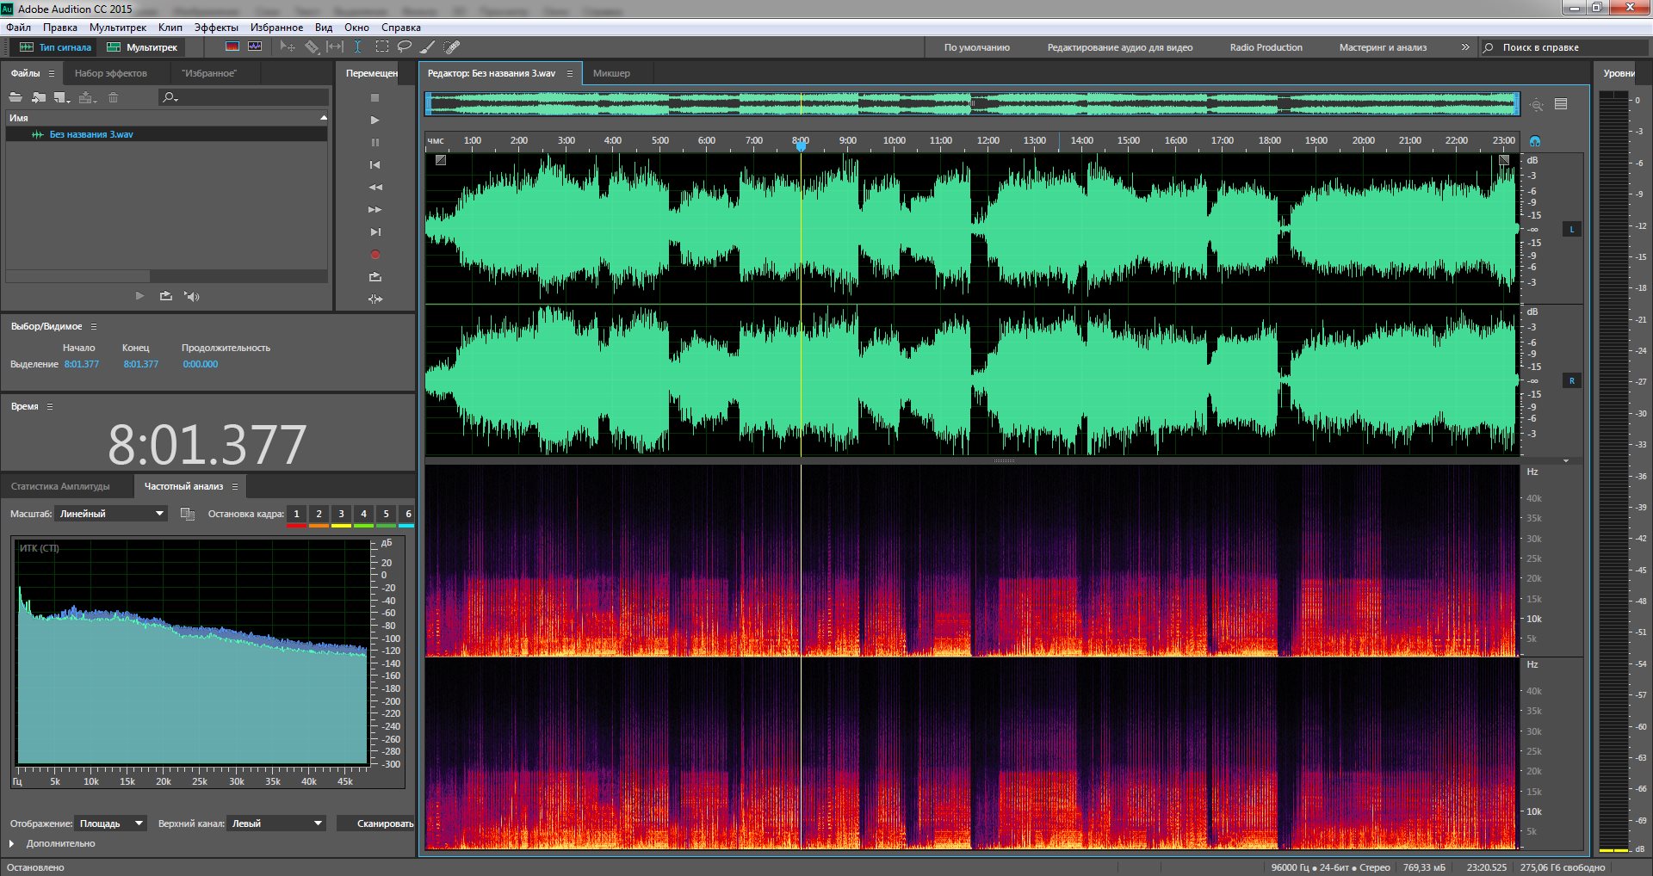Viewport: 1653px width, 876px height.
Task: Toggle the left channel L button
Action: 1571,230
